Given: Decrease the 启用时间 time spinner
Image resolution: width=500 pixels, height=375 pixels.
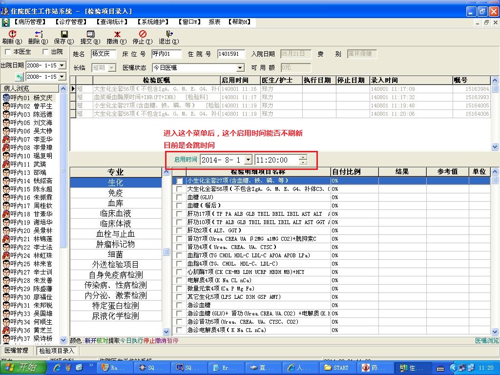Looking at the screenshot, I should tap(304, 162).
